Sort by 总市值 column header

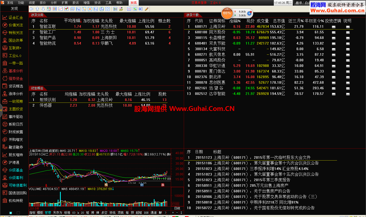(x=279, y=21)
